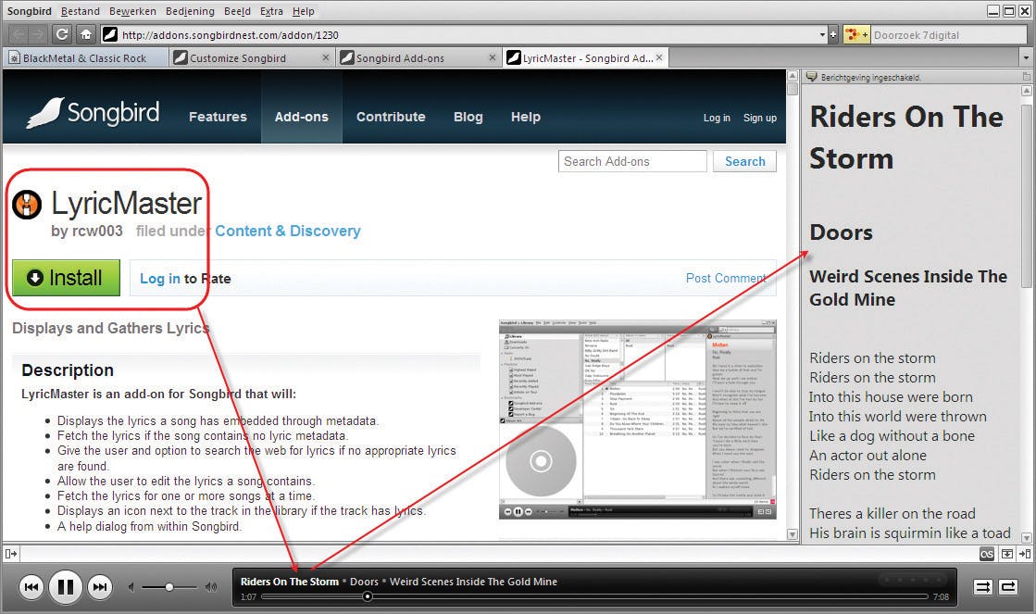Click the green Install button
Screen dimensions: 1036x614
(x=66, y=278)
